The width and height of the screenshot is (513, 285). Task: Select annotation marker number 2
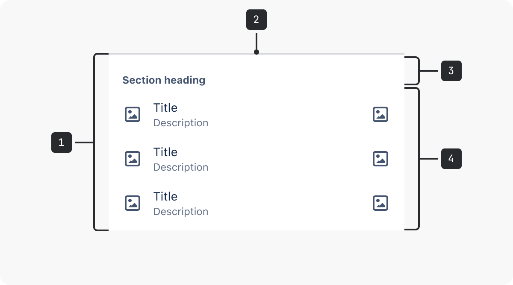[x=256, y=20]
